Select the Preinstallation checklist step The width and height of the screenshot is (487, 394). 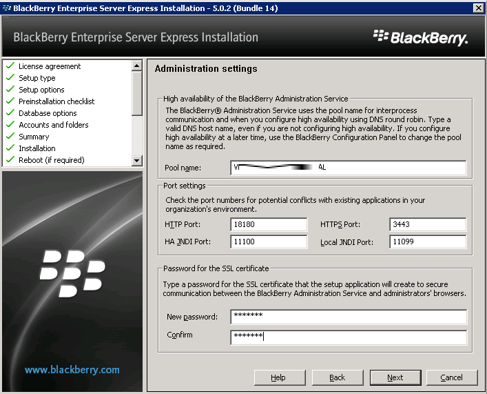coord(56,101)
